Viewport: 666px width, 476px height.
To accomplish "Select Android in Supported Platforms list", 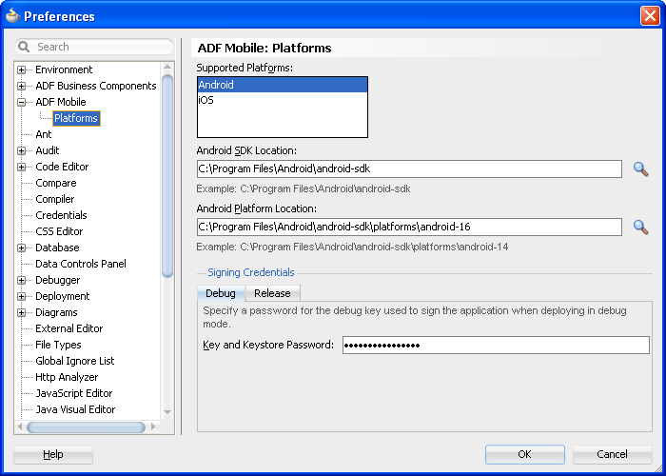I will click(x=283, y=85).
